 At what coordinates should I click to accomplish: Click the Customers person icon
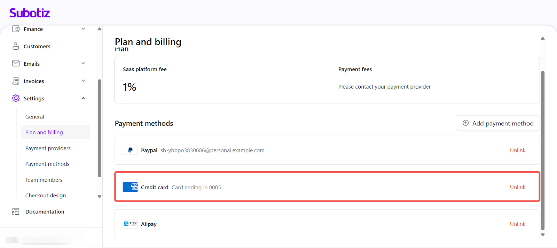pos(16,46)
